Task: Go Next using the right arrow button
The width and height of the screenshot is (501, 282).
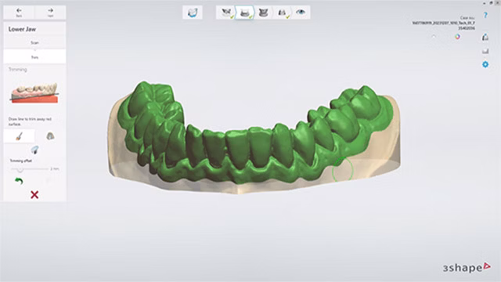Action: pyautogui.click(x=50, y=13)
